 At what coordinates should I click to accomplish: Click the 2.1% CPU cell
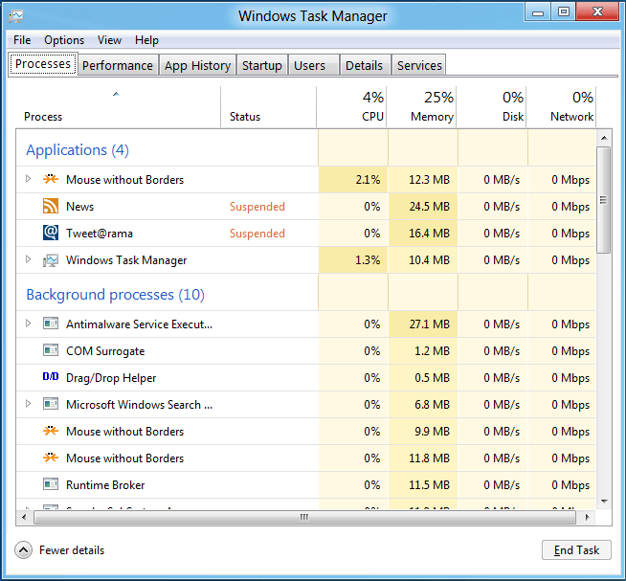pyautogui.click(x=353, y=179)
